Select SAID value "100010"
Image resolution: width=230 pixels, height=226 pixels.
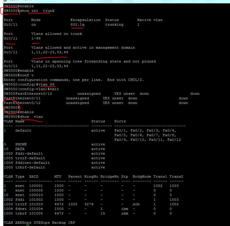click(36, 195)
